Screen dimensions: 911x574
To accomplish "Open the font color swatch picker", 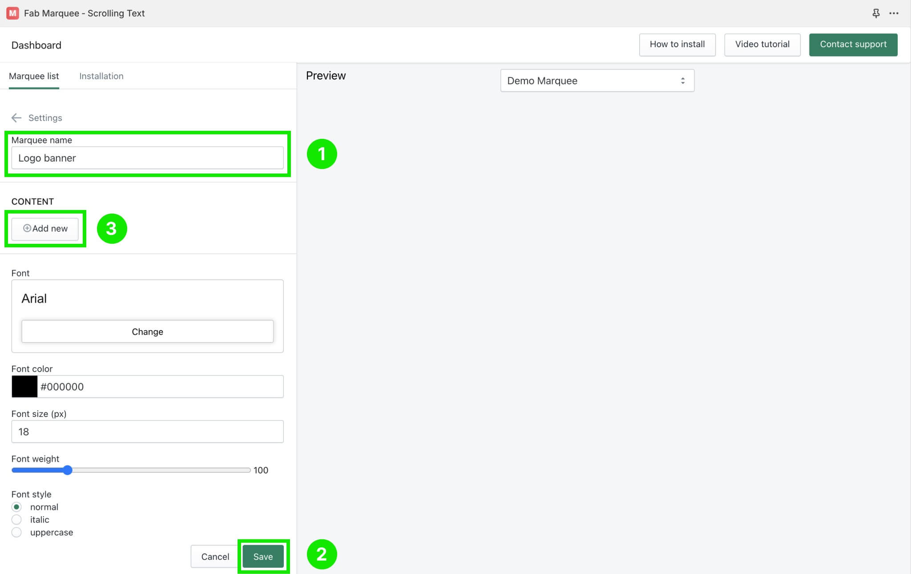I will click(24, 387).
